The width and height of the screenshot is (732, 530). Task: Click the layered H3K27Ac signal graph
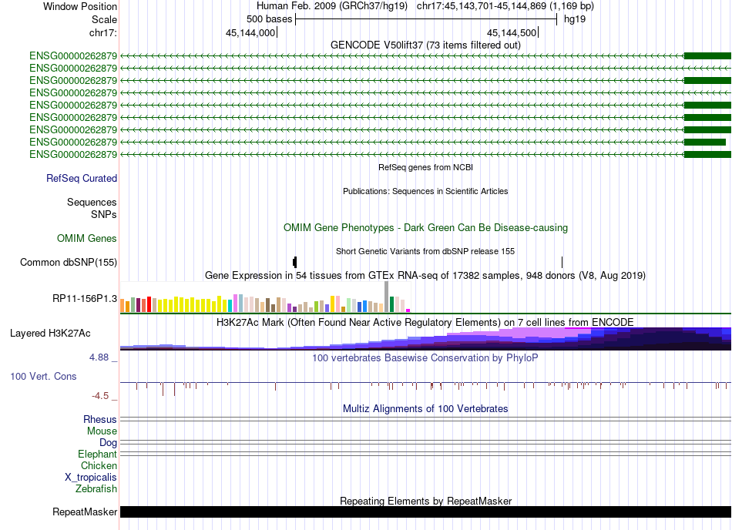pyautogui.click(x=425, y=339)
